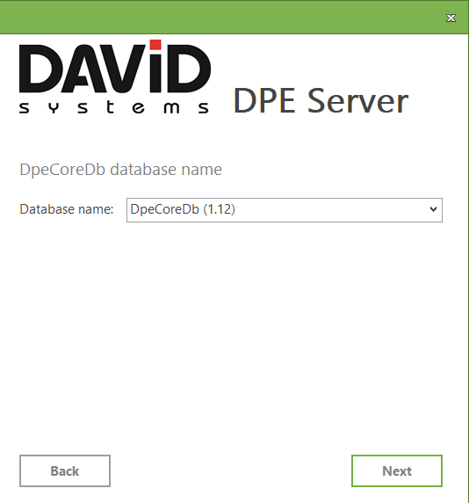This screenshot has height=503, width=469.
Task: Click the 'systems' wordmark under DAVID
Action: click(x=114, y=107)
